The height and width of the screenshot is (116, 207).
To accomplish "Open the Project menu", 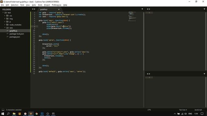I will [x=47, y=5].
